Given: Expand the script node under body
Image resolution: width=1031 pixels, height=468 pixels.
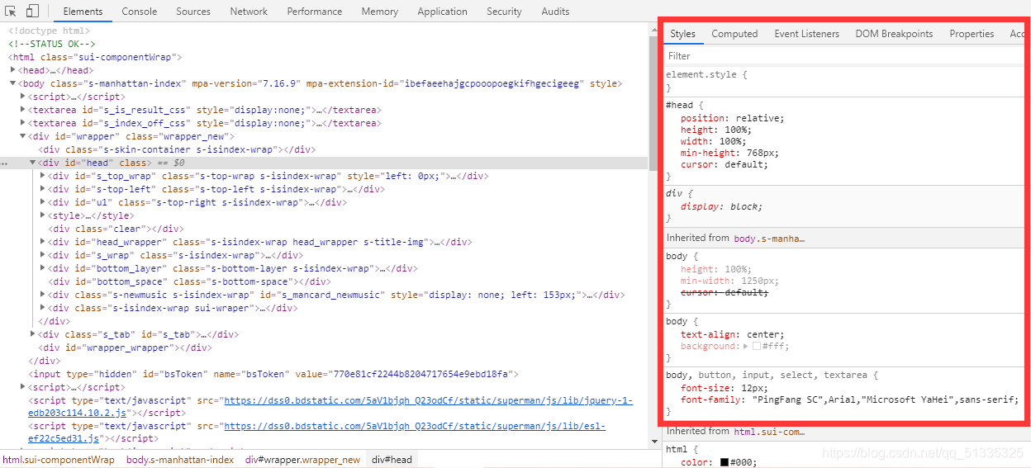Looking at the screenshot, I should click(x=23, y=97).
